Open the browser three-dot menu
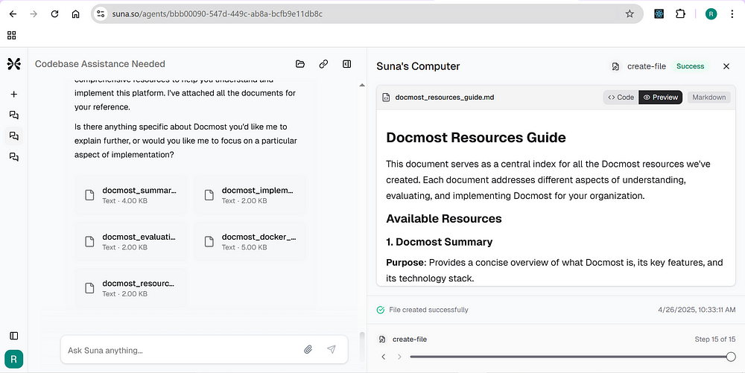The width and height of the screenshot is (745, 373). pos(732,13)
